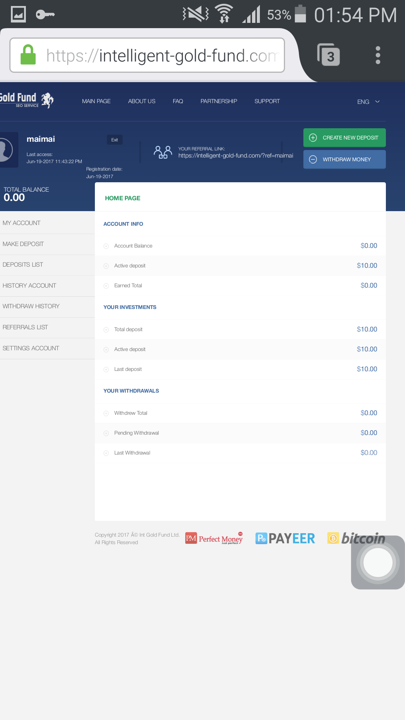Click the Last deposit $10.00 value

point(367,369)
